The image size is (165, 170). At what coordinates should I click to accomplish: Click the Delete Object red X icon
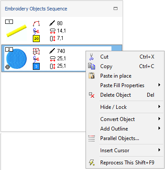pyautogui.click(x=92, y=95)
